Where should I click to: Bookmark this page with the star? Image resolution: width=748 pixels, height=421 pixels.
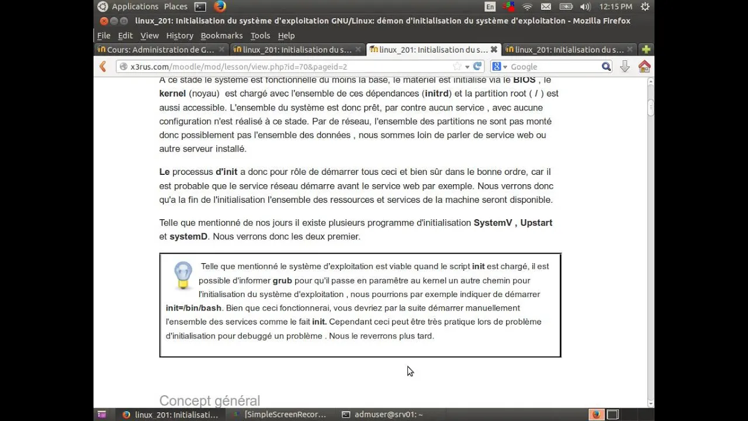pyautogui.click(x=457, y=67)
